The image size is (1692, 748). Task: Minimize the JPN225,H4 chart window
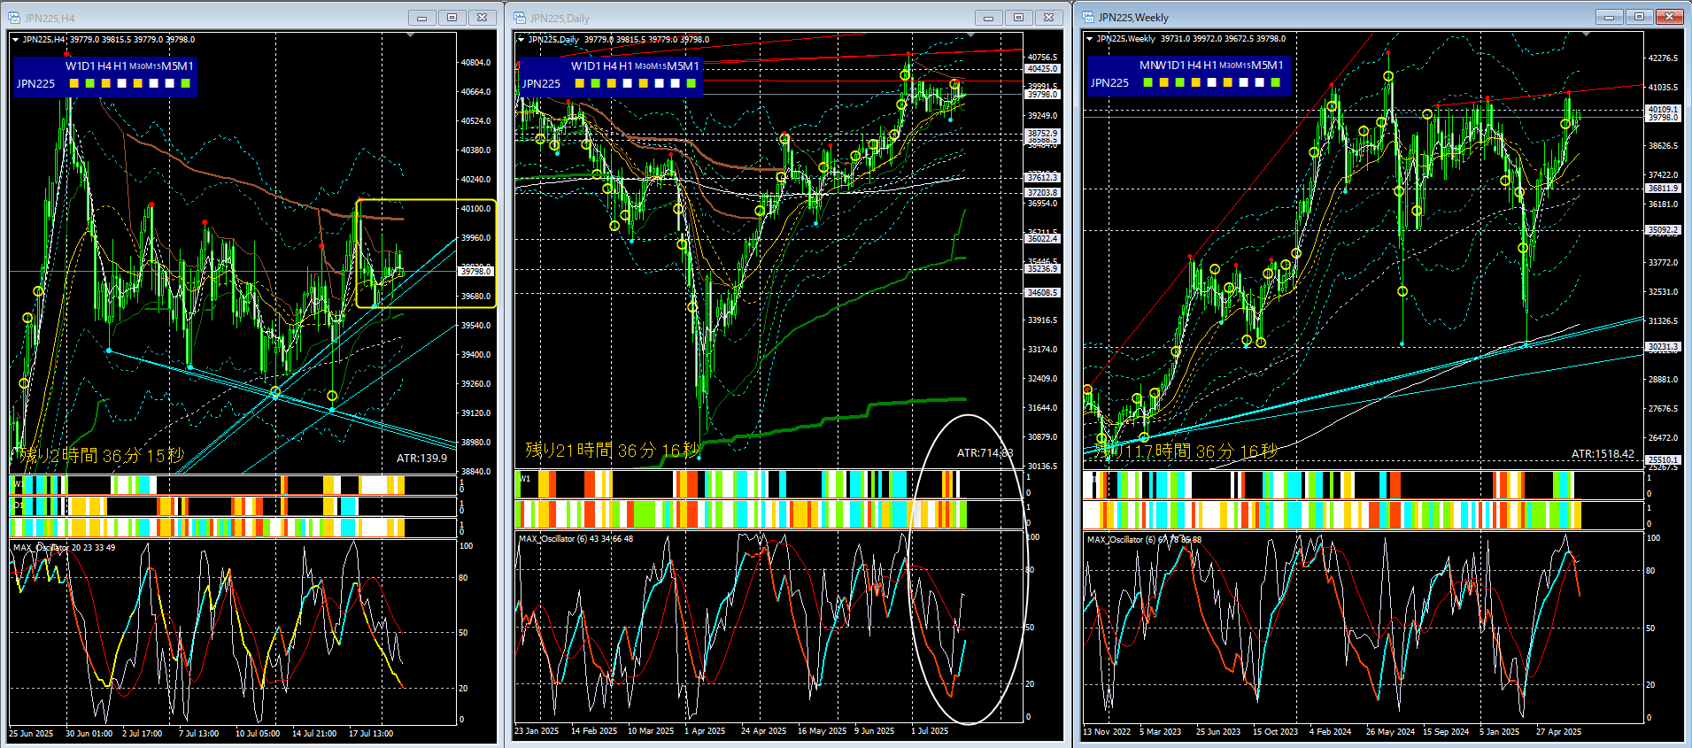pyautogui.click(x=421, y=18)
